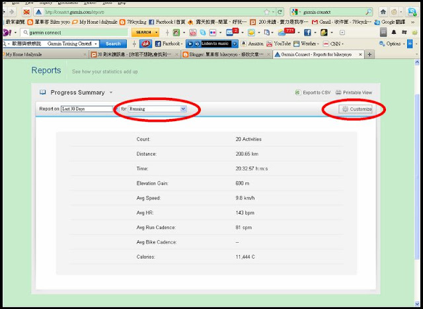This screenshot has width=423, height=309.
Task: Click the Customize button
Action: coord(356,109)
